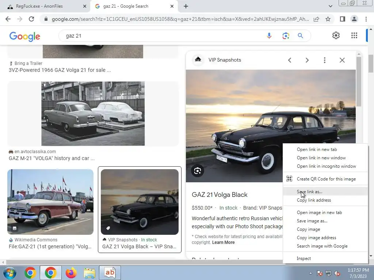Viewport: 374px width, 280px height.
Task: Select Create QR Code for this image
Action: click(325, 179)
